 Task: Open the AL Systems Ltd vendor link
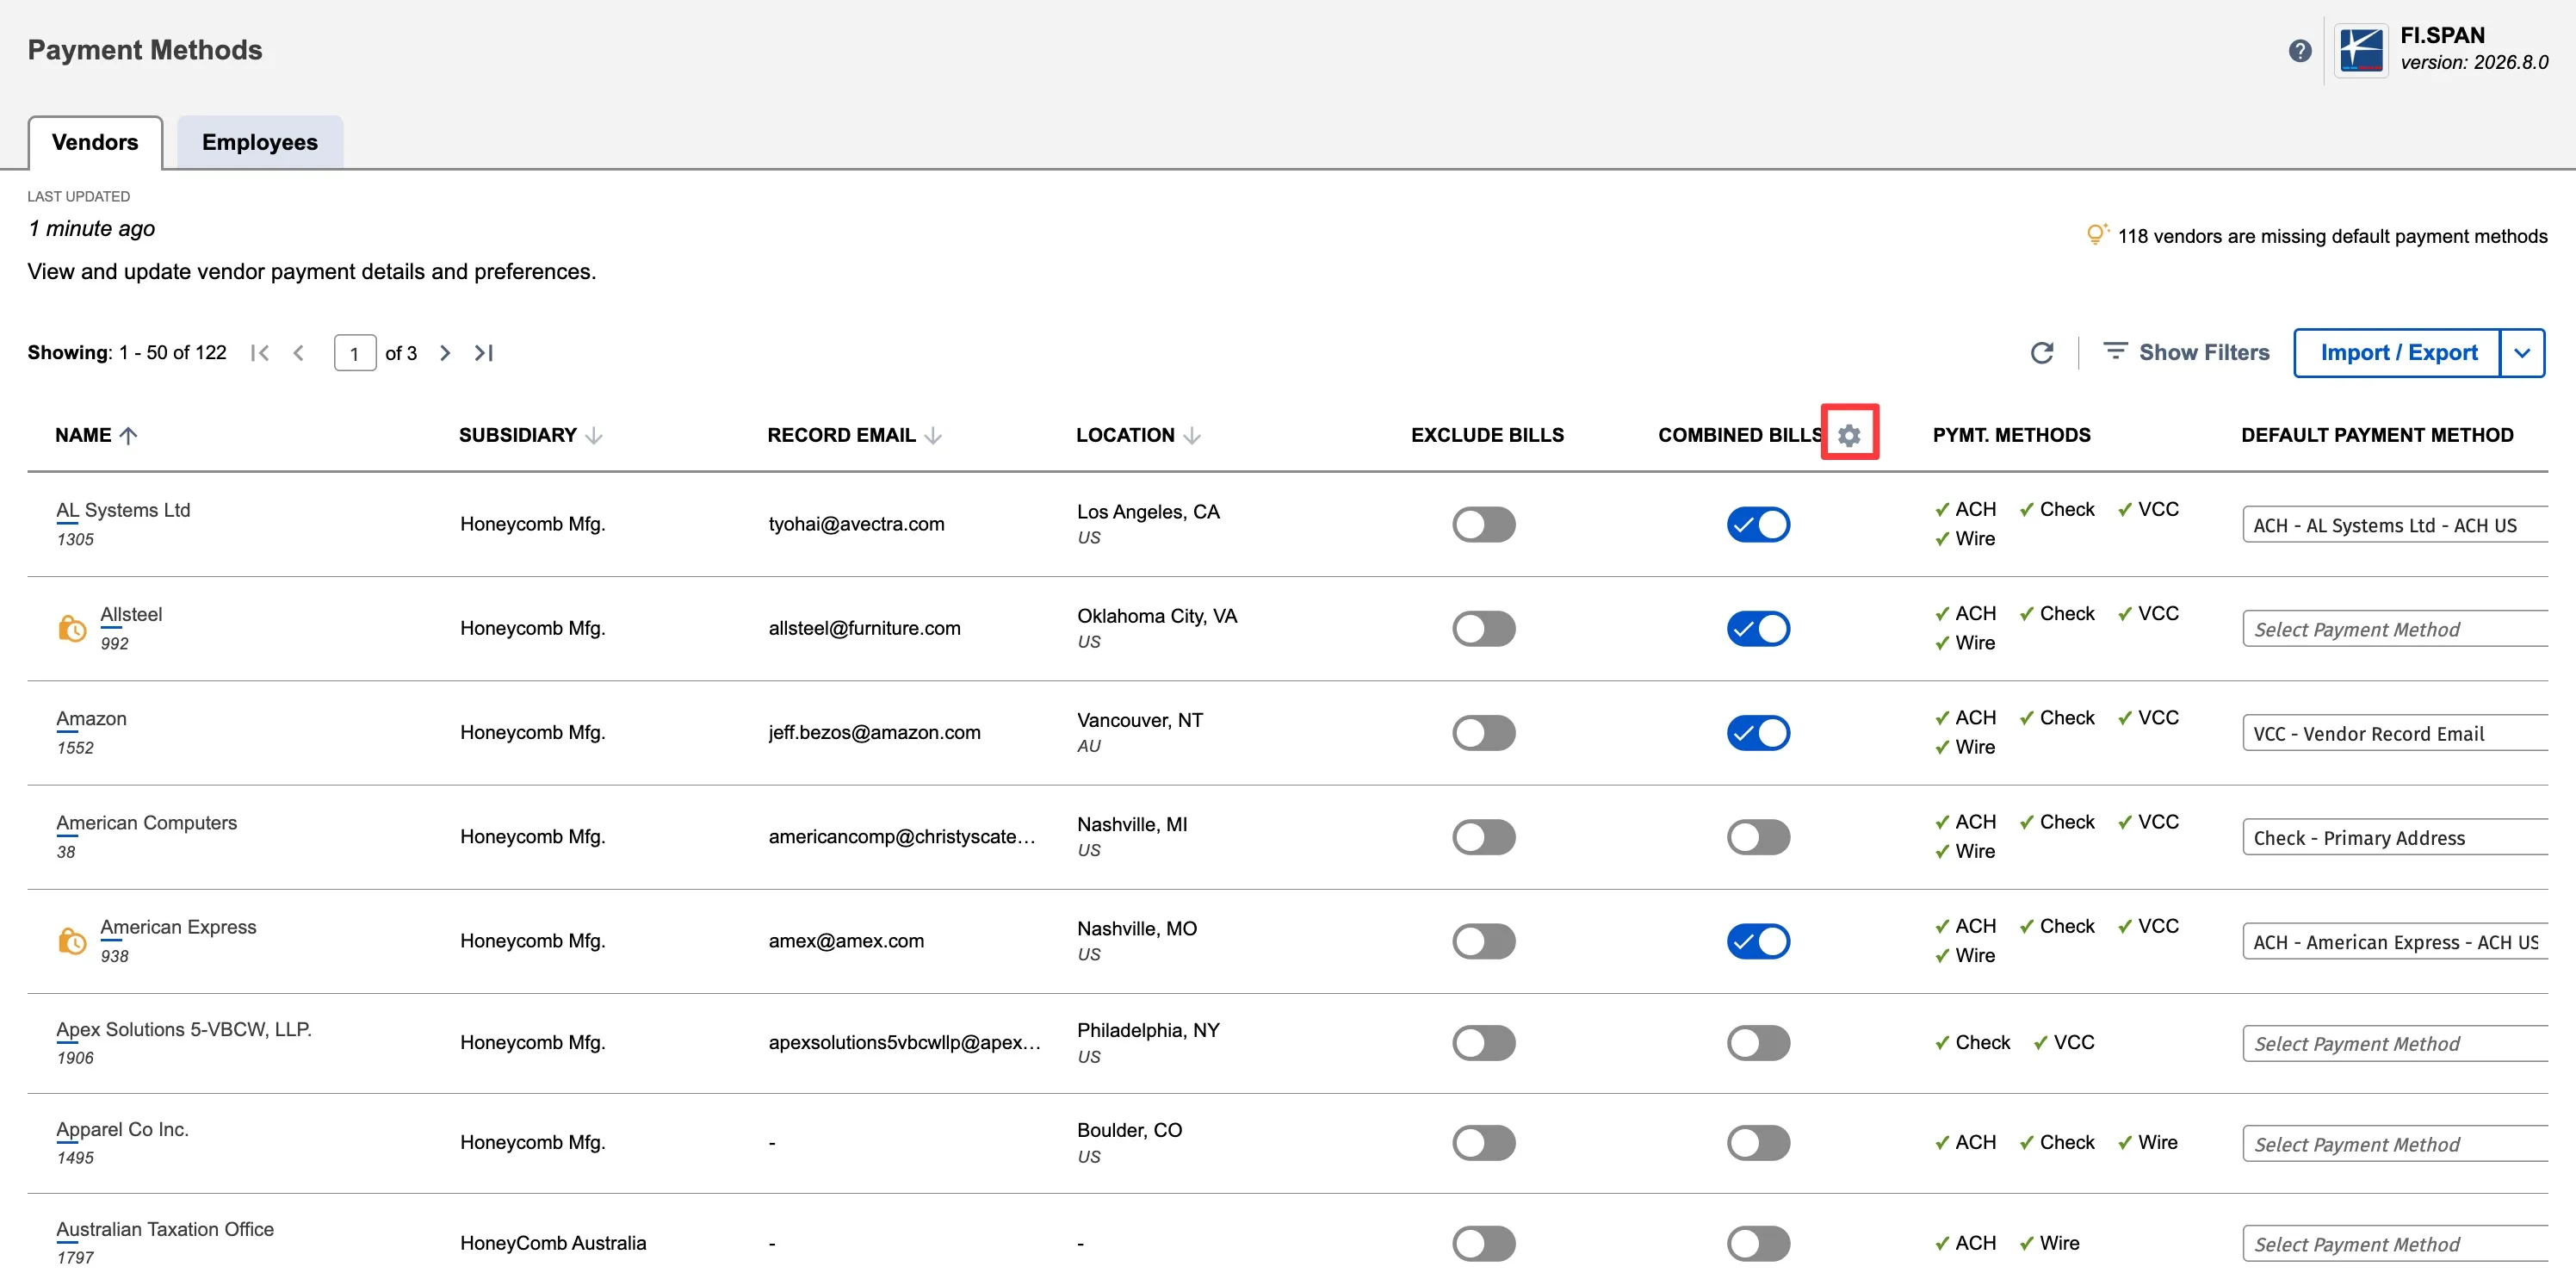(123, 510)
